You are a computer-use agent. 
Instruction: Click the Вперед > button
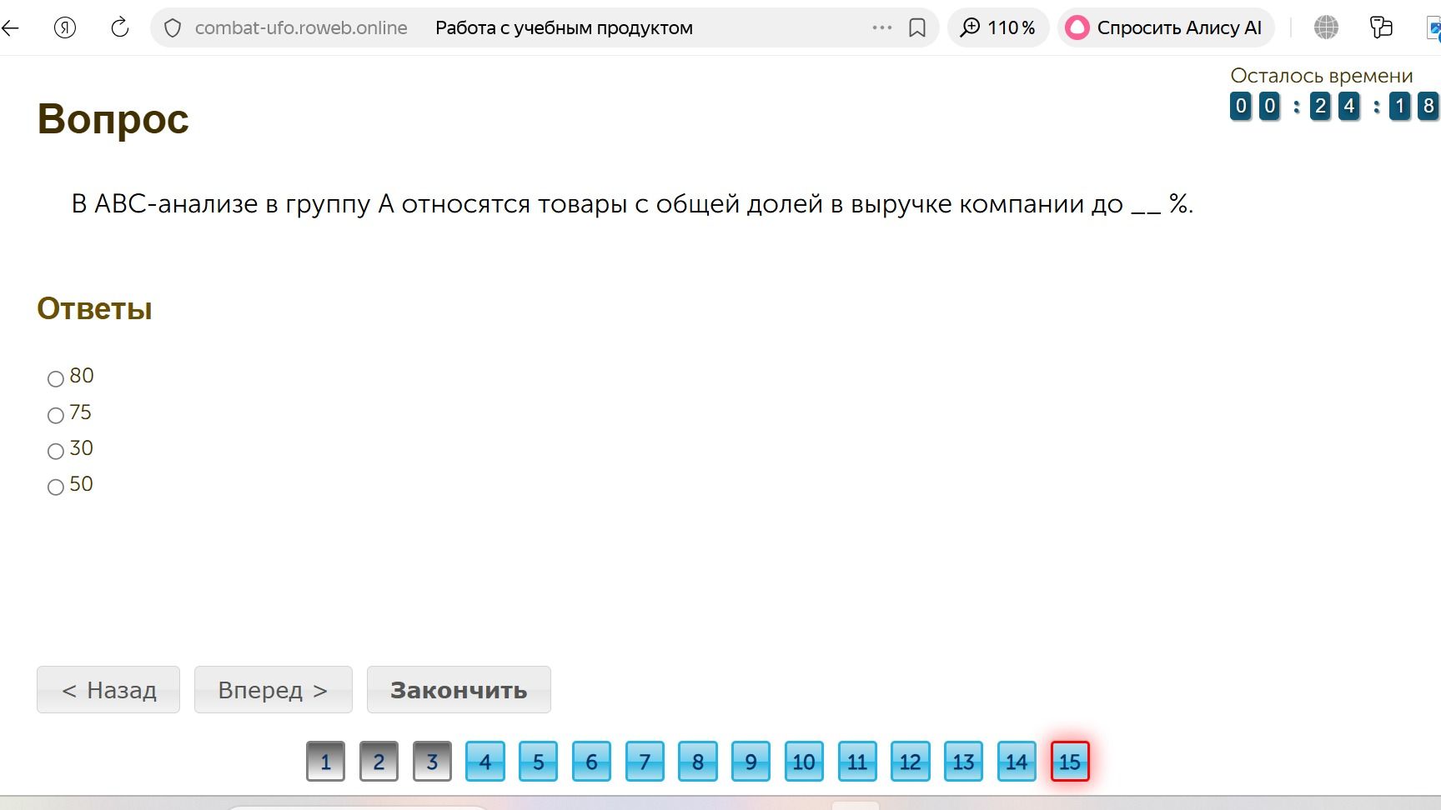(274, 690)
